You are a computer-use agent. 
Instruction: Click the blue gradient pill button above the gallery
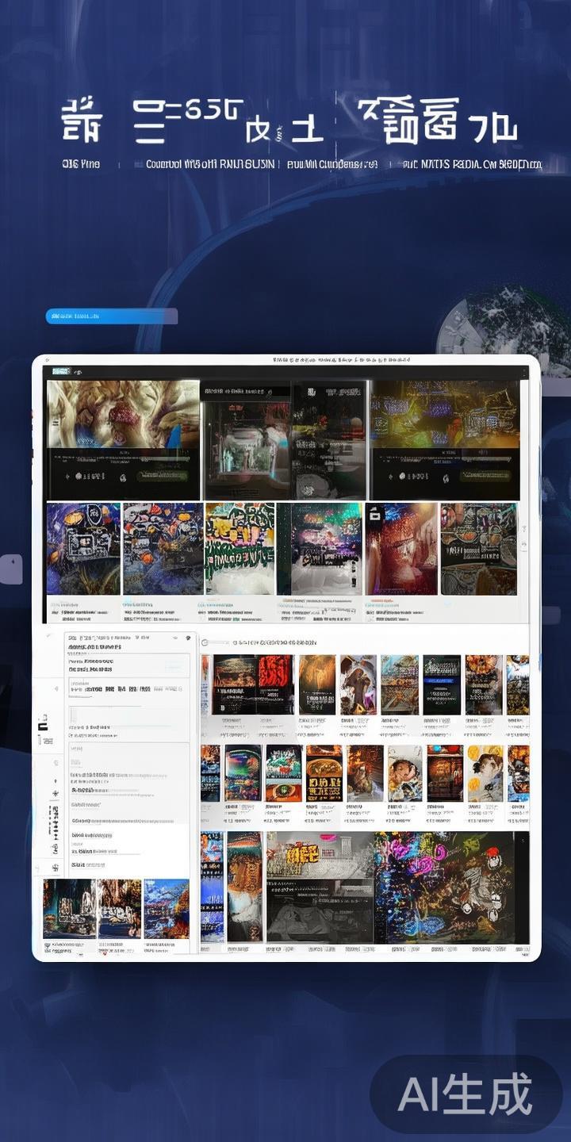(x=111, y=316)
